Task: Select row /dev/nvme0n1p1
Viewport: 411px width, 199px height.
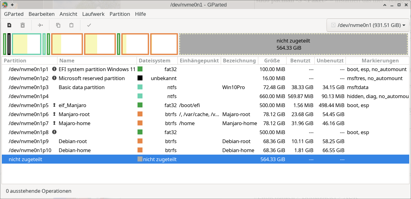Action: click(x=205, y=69)
